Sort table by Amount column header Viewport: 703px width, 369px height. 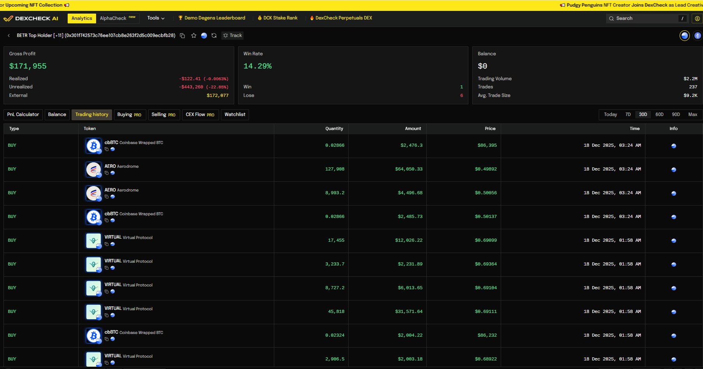[x=413, y=128]
